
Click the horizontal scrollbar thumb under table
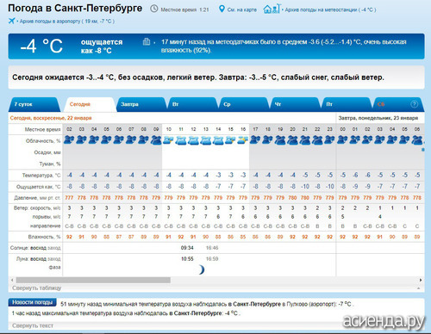pyautogui.click(x=93, y=280)
